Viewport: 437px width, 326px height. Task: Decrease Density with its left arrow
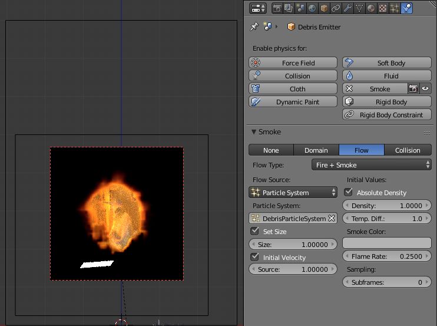click(347, 206)
